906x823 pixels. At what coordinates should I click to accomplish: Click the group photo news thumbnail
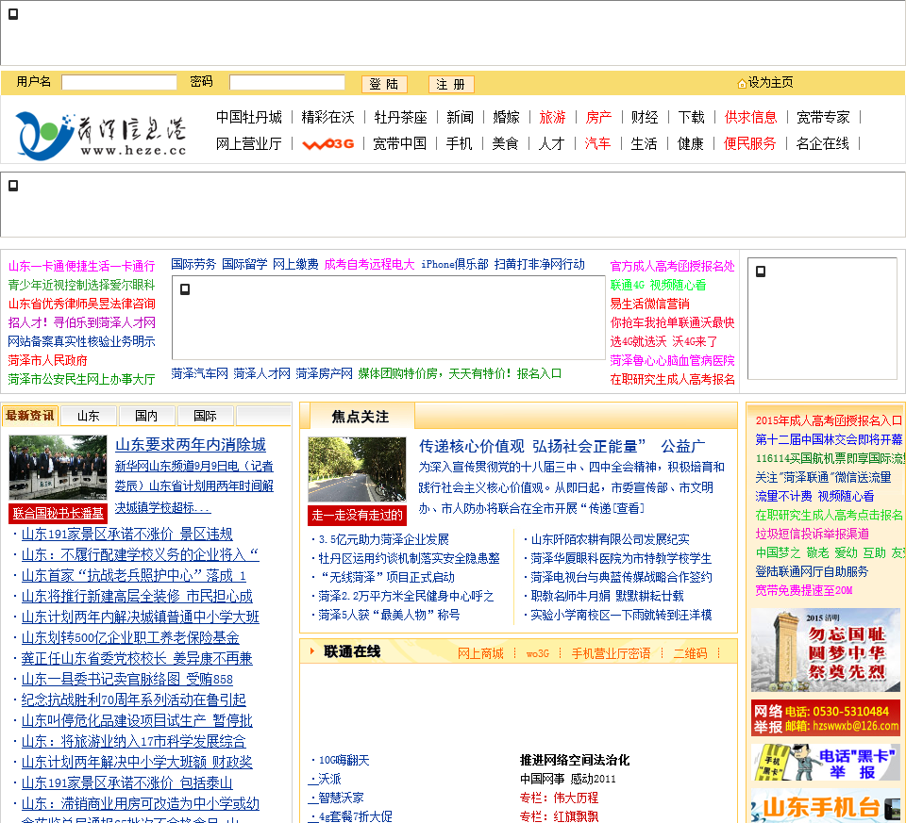pos(58,468)
